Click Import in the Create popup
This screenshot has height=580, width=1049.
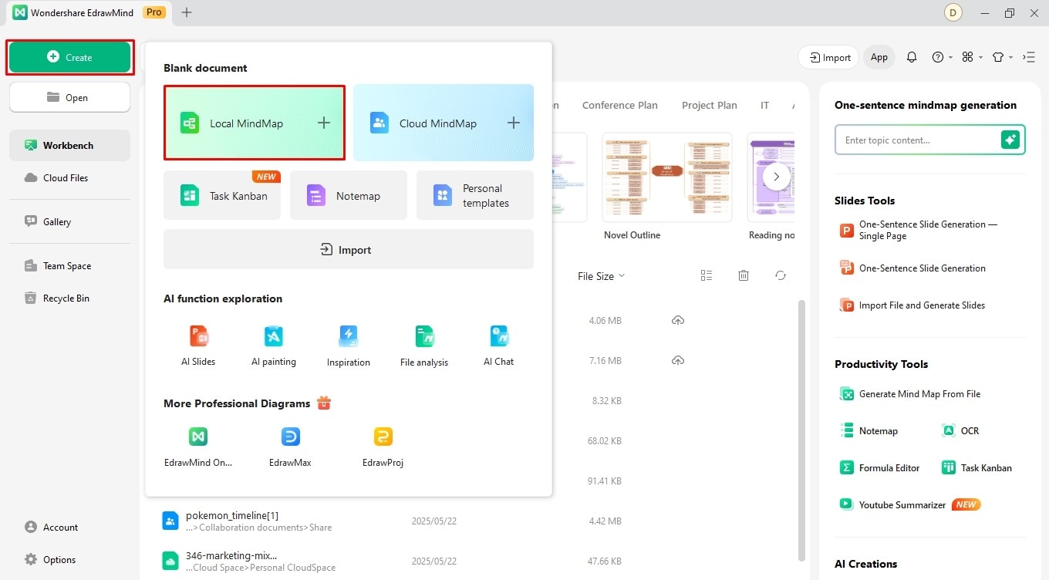pos(349,249)
